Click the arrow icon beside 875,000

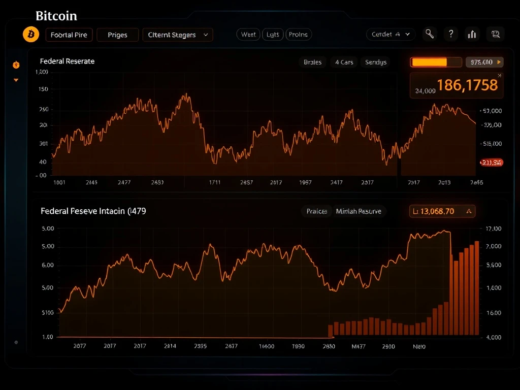click(x=499, y=62)
